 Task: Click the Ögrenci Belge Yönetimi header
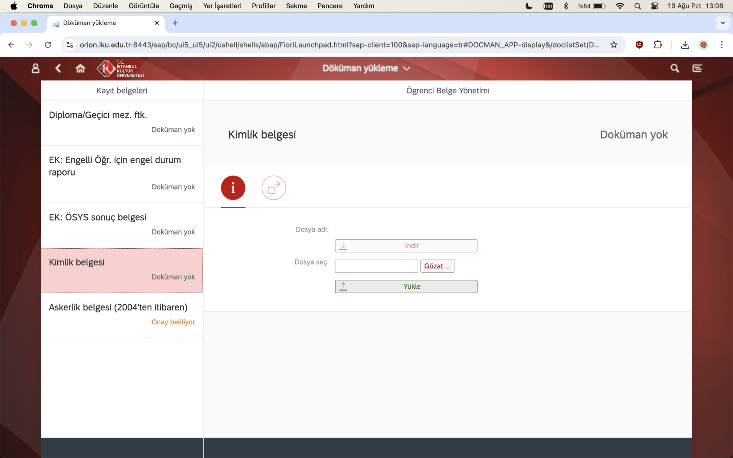pyautogui.click(x=448, y=90)
